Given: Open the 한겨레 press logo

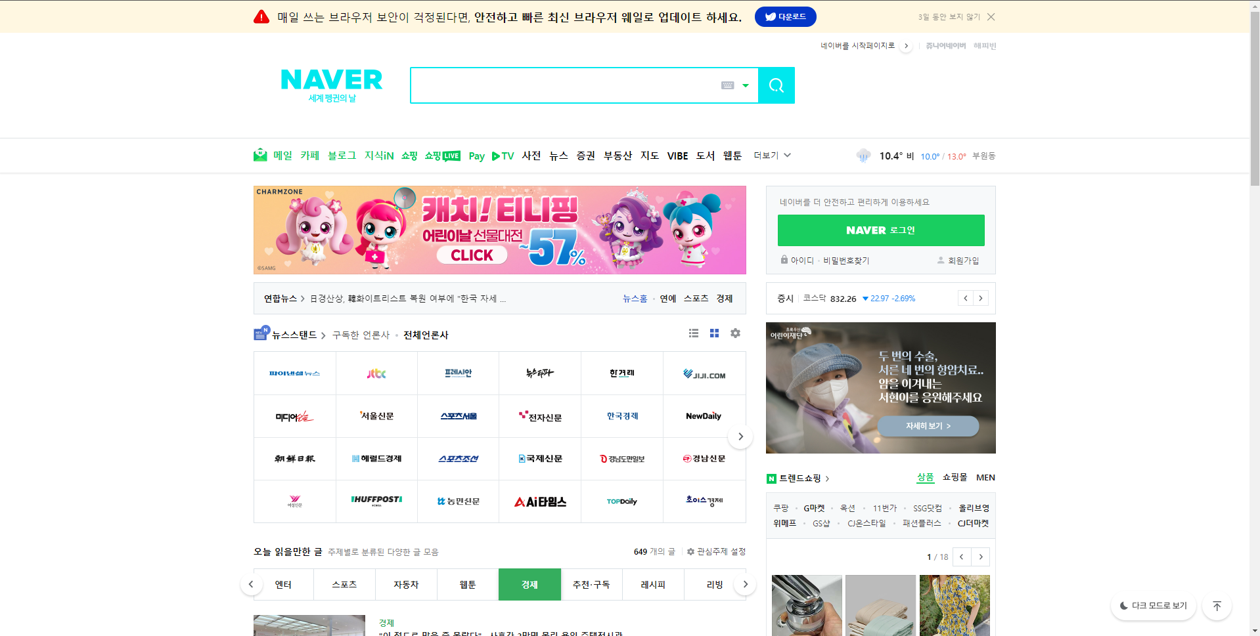Looking at the screenshot, I should 622,373.
